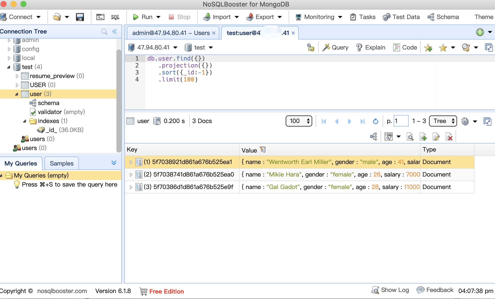Run the current script
495x299 pixels.
tap(143, 17)
